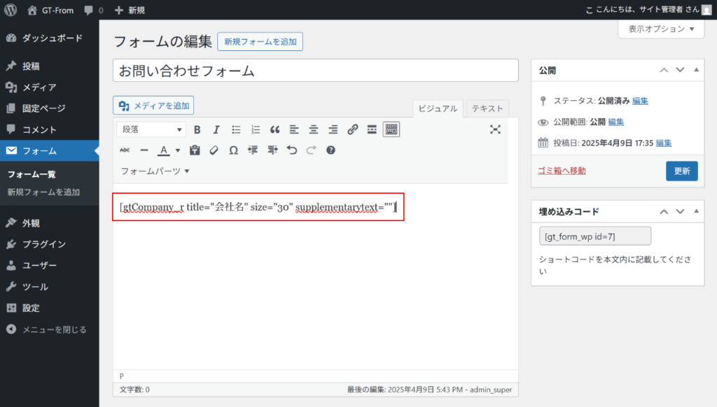Viewport: 717px width, 407px height.
Task: Apply blockquote formatting
Action: (274, 129)
